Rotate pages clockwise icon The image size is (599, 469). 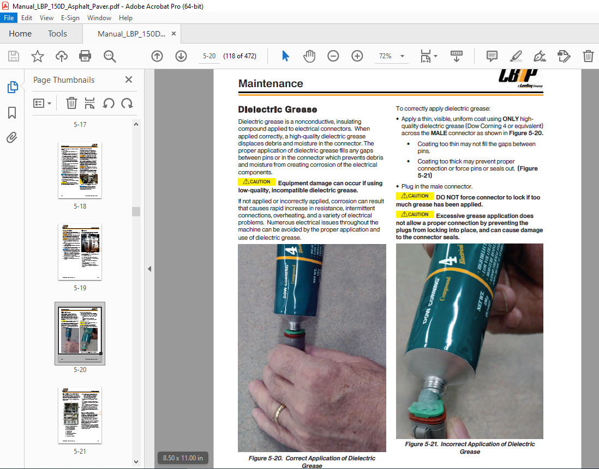[x=127, y=103]
